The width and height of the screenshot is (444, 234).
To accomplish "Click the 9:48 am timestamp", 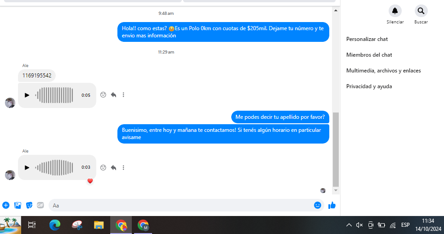I will (x=166, y=13).
